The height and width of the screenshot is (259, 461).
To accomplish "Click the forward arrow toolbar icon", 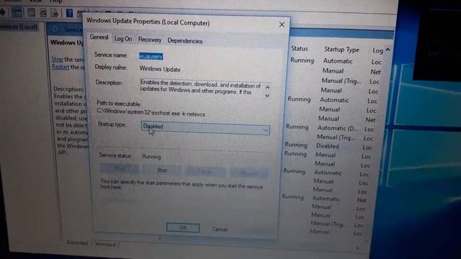I will coord(2,12).
